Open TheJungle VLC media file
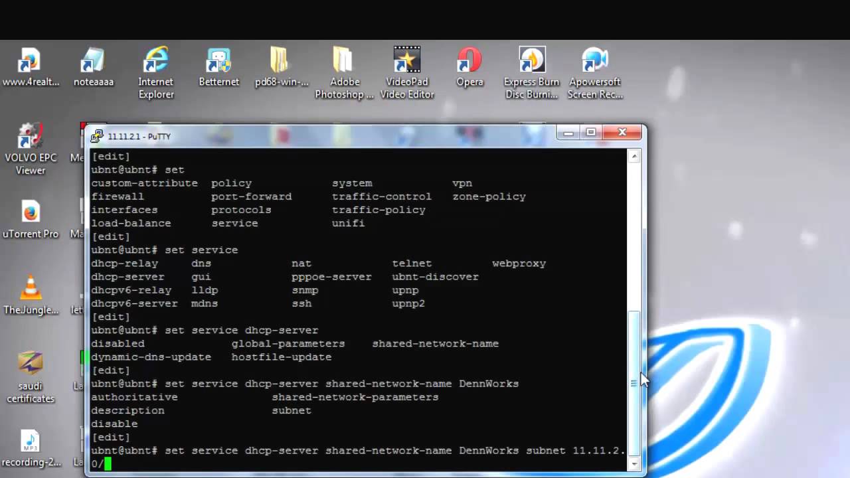The image size is (850, 478). 31,295
